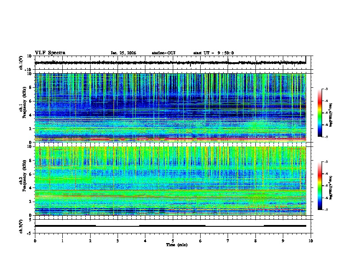The height and width of the screenshot is (270, 350).
Task: Click the 'ch.3(V)' axis label
Action: coord(21,226)
